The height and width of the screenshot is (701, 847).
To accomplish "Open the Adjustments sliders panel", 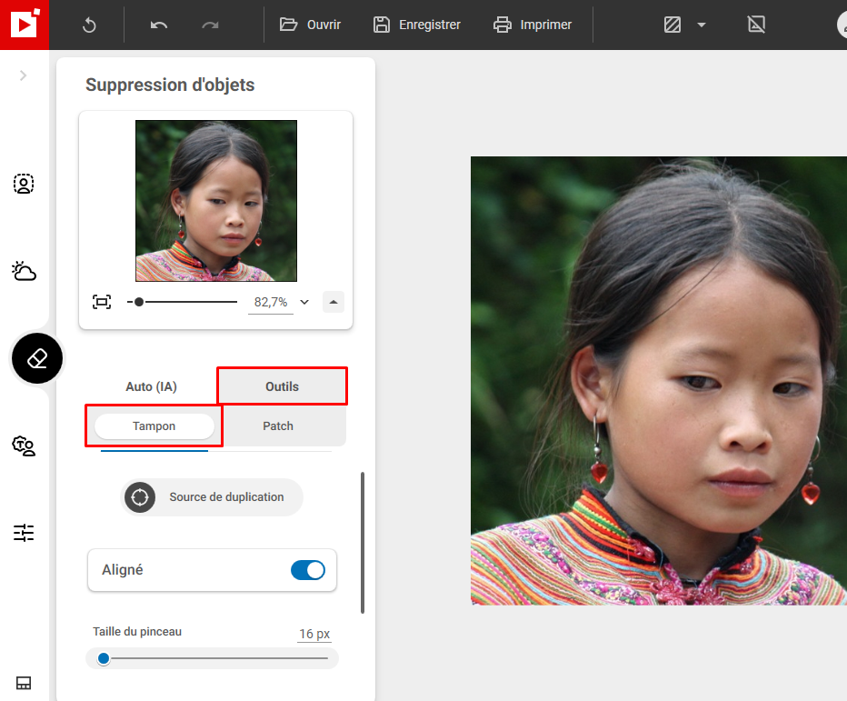I will (24, 533).
